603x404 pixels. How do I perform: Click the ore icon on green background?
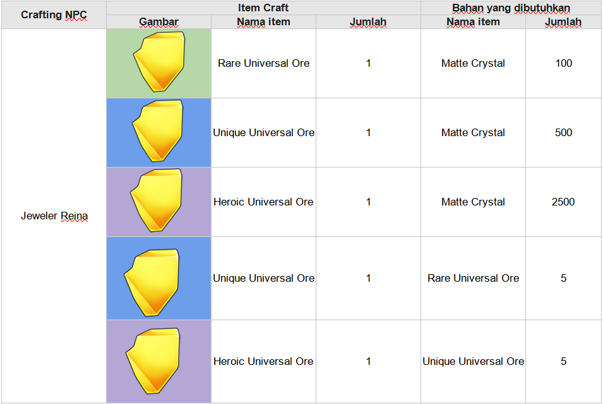[159, 62]
